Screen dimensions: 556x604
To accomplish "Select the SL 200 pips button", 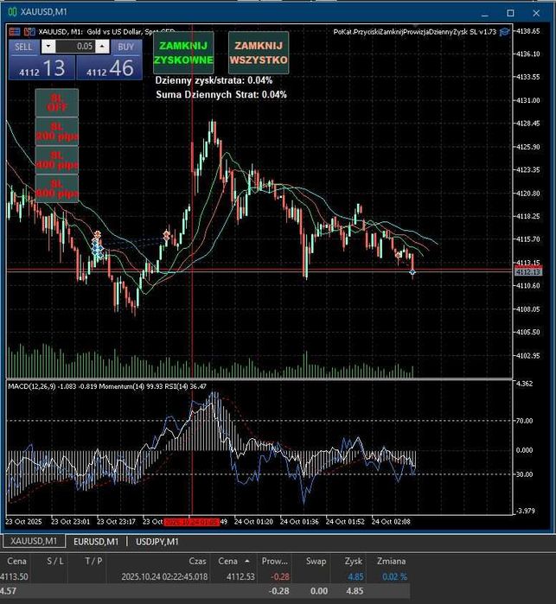I will [x=57, y=131].
